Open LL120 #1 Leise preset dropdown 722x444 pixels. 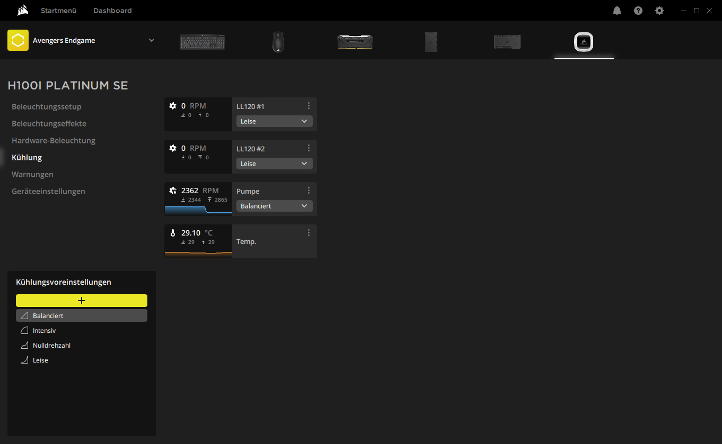[x=275, y=121]
